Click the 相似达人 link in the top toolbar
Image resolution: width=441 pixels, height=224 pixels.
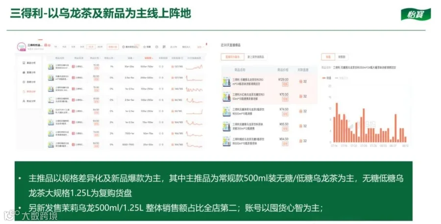click(186, 47)
